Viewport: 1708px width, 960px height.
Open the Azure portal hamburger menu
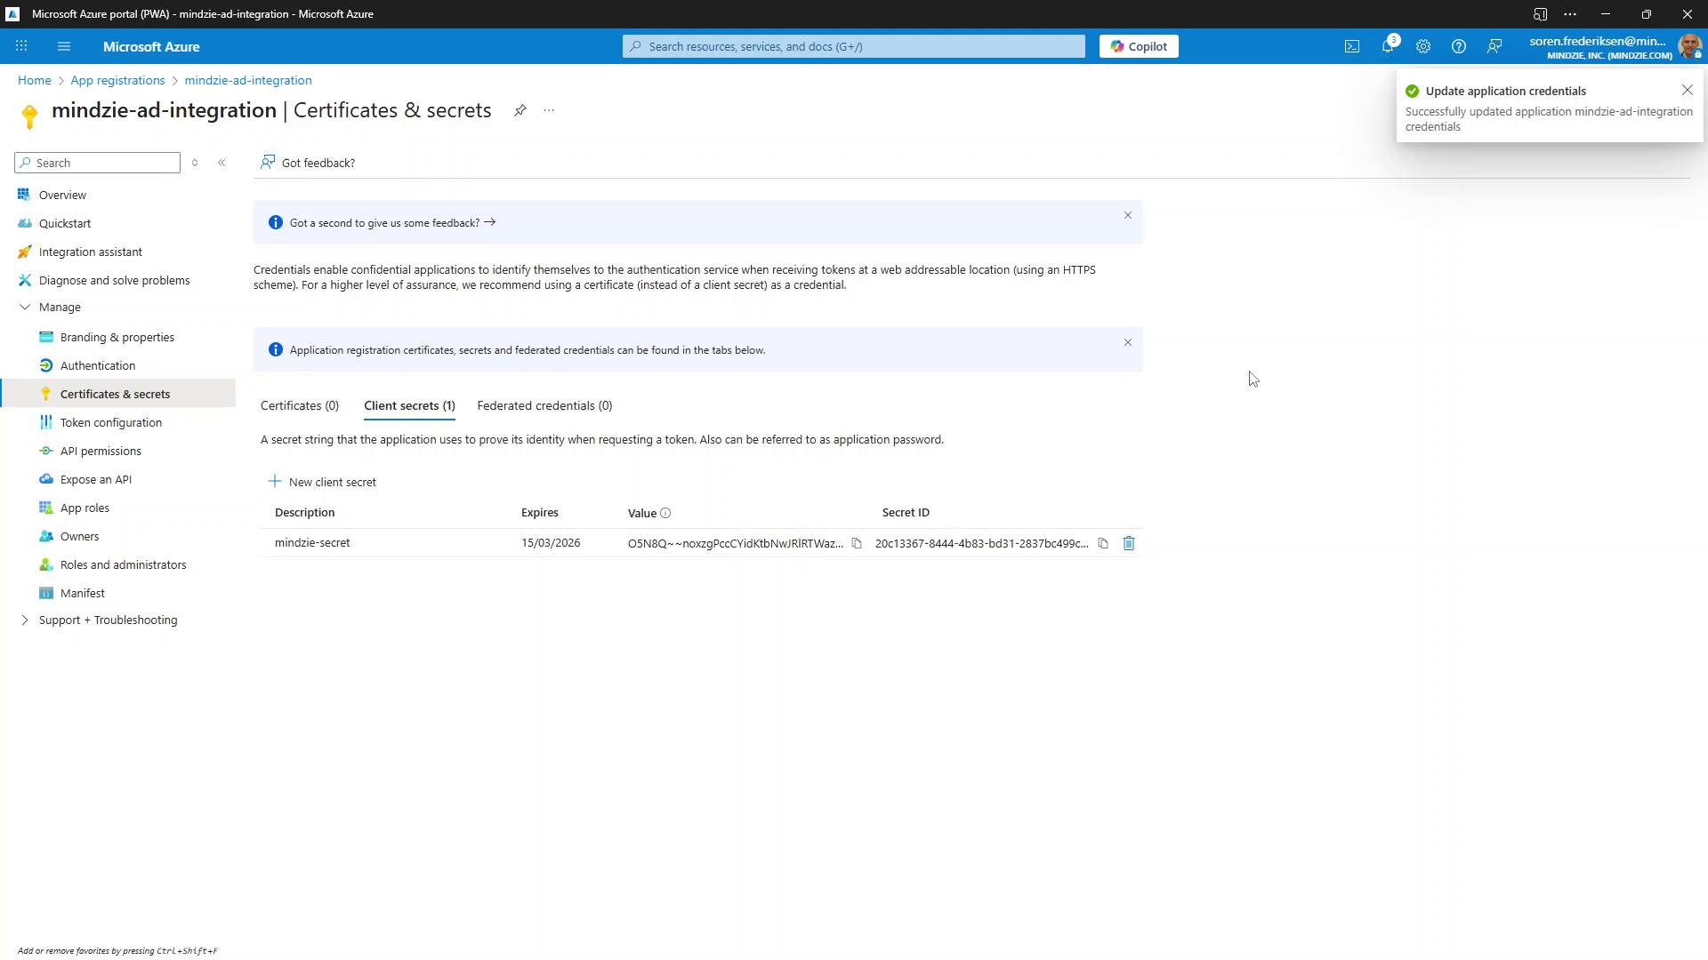pos(64,46)
